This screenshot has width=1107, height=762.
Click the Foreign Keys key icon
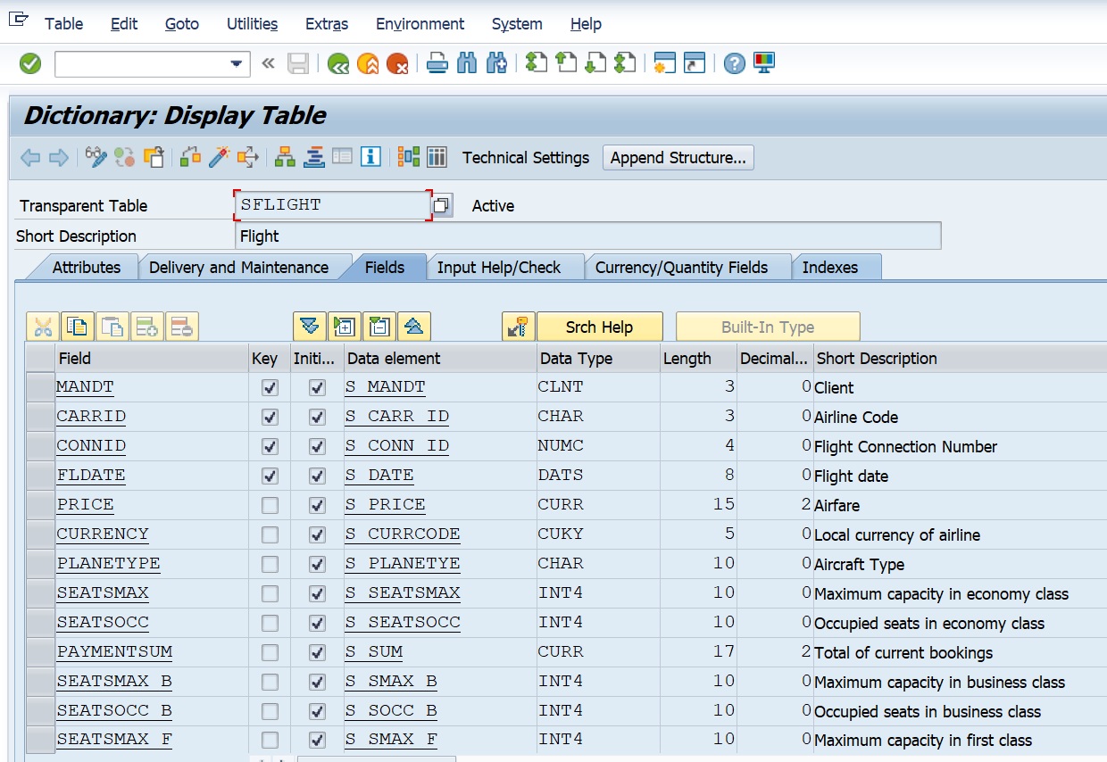coord(518,327)
